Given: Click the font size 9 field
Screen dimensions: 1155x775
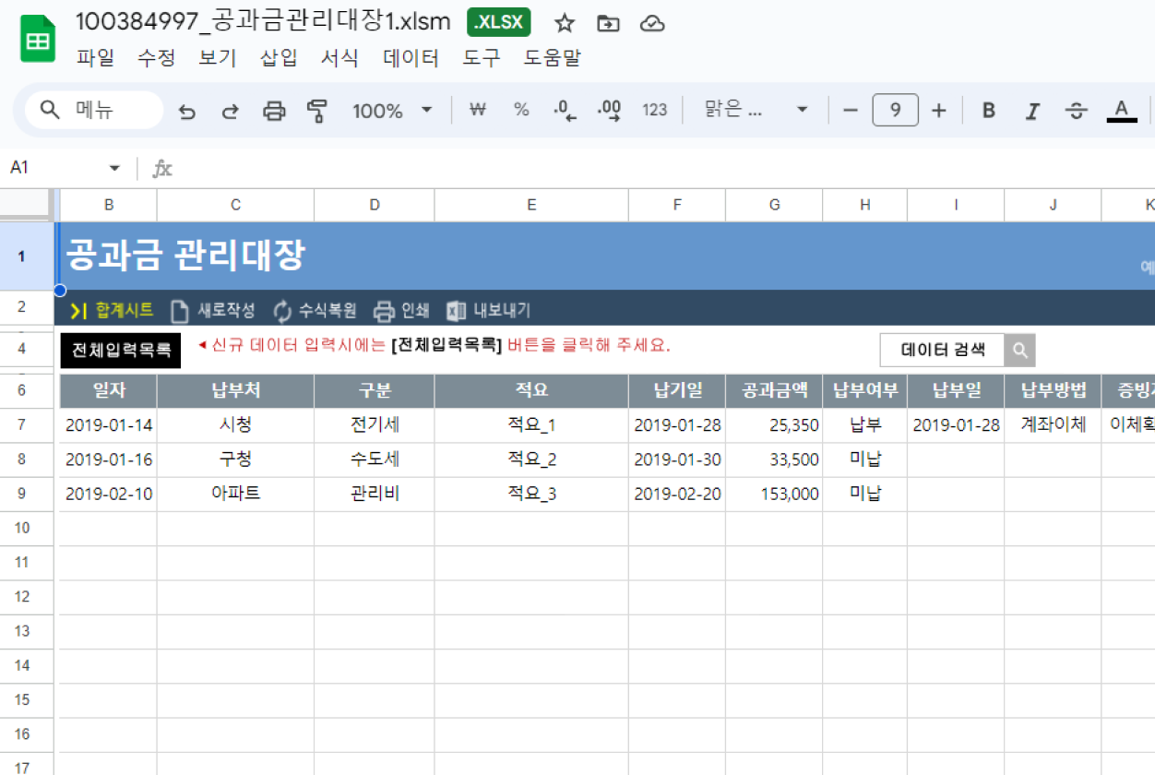Looking at the screenshot, I should coord(895,111).
